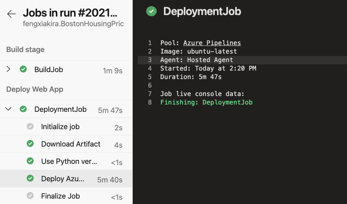The height and width of the screenshot is (204, 347).
Task: Click the Download Artifact duration '4s'
Action: coord(118,145)
